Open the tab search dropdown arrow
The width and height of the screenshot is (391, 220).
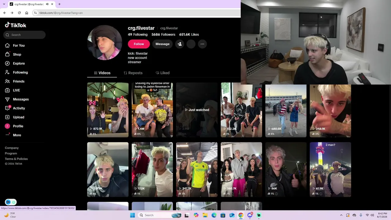tap(4, 4)
